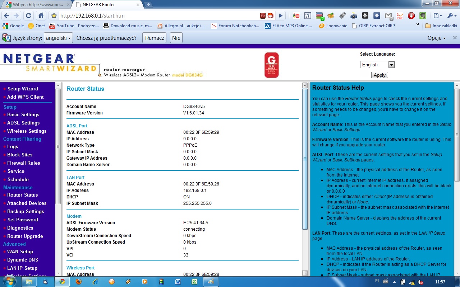Open Router Upgrade page

click(25, 236)
